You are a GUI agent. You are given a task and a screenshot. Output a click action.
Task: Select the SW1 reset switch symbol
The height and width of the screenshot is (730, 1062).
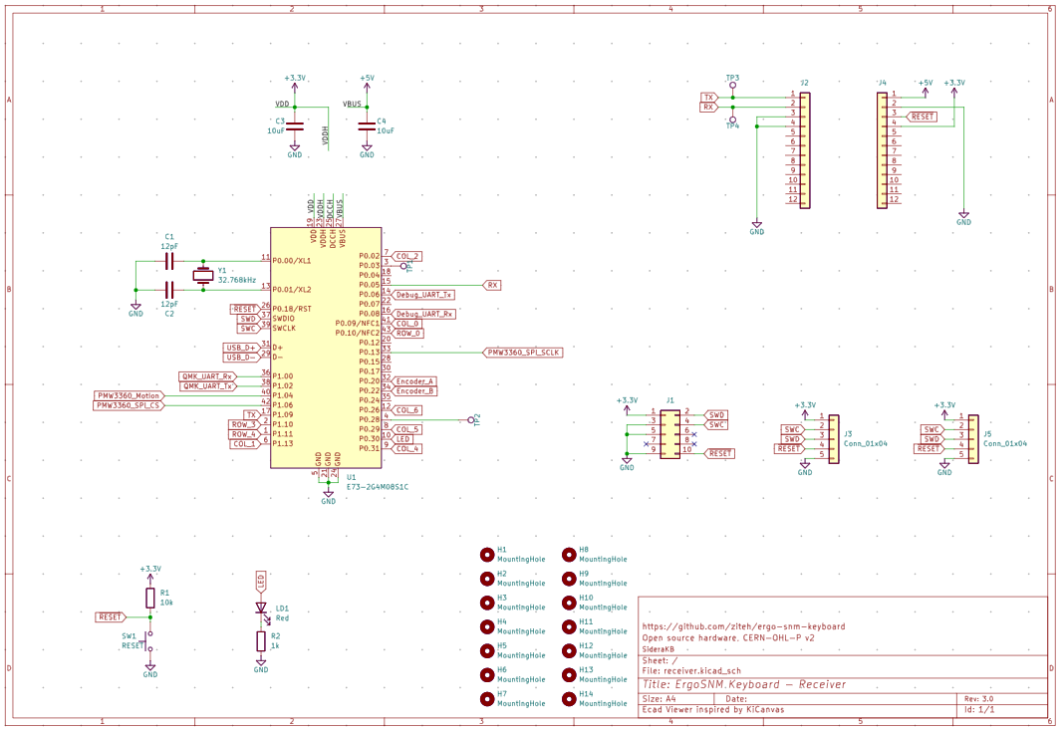(x=149, y=641)
